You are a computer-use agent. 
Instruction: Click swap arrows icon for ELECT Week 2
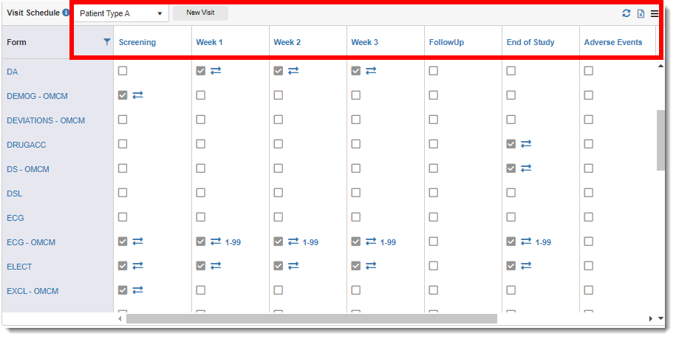(293, 266)
